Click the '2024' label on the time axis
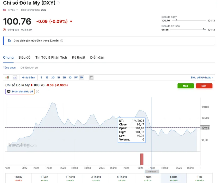This screenshot has height=183, width=218. pos(102,168)
